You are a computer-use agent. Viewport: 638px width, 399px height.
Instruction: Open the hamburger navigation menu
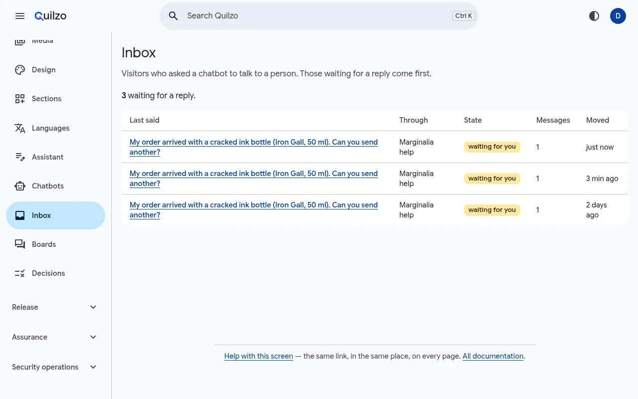point(20,16)
